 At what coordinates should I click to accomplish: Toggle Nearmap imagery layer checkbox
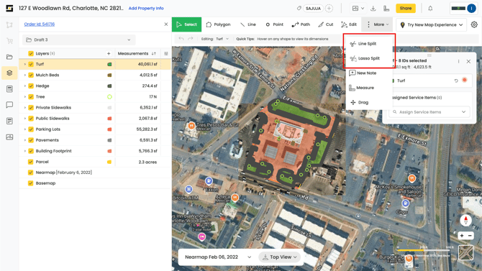tap(31, 173)
